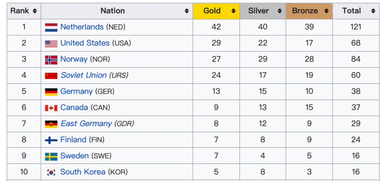The height and width of the screenshot is (181, 383).
Task: Open the Netherlands link
Action: click(x=82, y=27)
